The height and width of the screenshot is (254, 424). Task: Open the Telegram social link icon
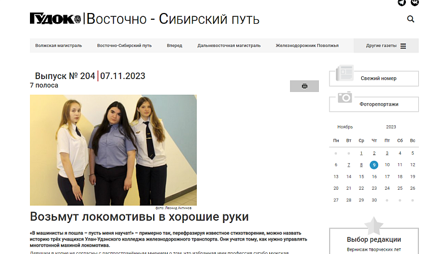(x=402, y=2)
